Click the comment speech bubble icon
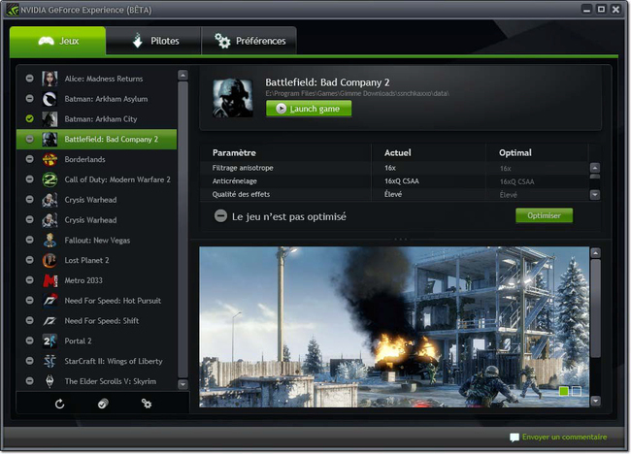Viewport: 631px width, 454px height. click(x=514, y=438)
